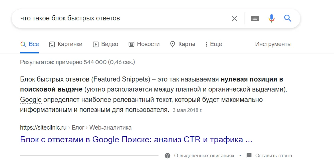The height and width of the screenshot is (167, 334).
Task: Open the Видео results tab
Action: tap(105, 44)
